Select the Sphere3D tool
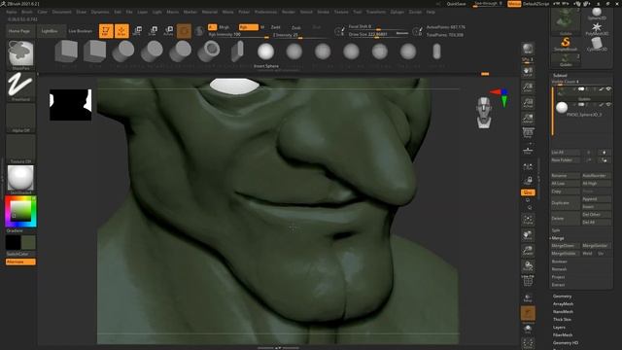Image resolution: width=622 pixels, height=350 pixels. click(x=597, y=13)
